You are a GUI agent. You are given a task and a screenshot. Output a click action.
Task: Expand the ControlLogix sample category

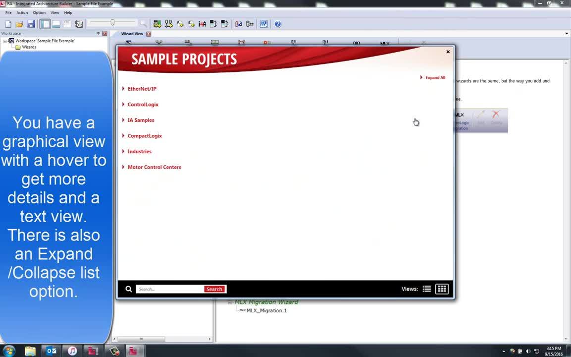(x=143, y=104)
